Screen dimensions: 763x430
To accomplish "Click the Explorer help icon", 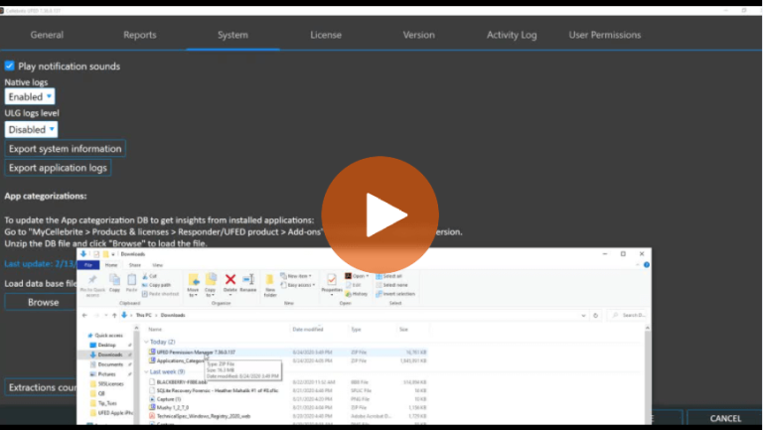I will 646,264.
